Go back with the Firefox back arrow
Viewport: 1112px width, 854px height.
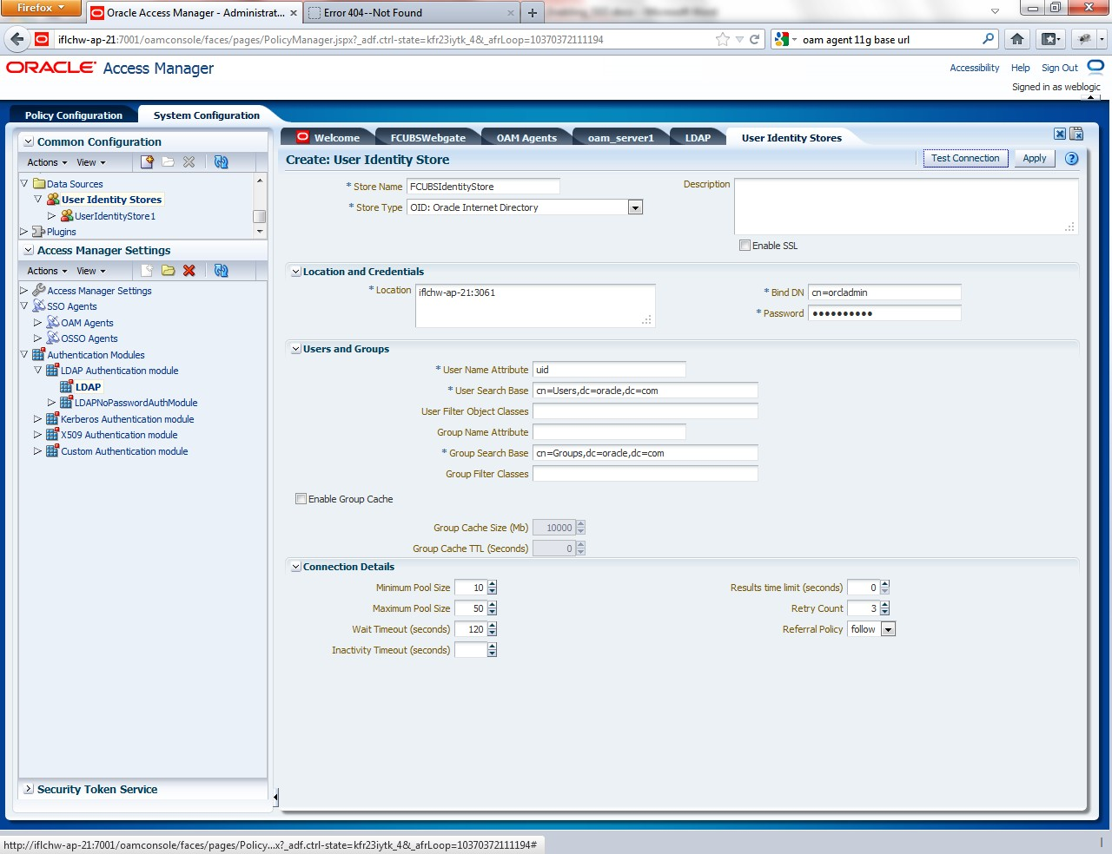coord(17,39)
